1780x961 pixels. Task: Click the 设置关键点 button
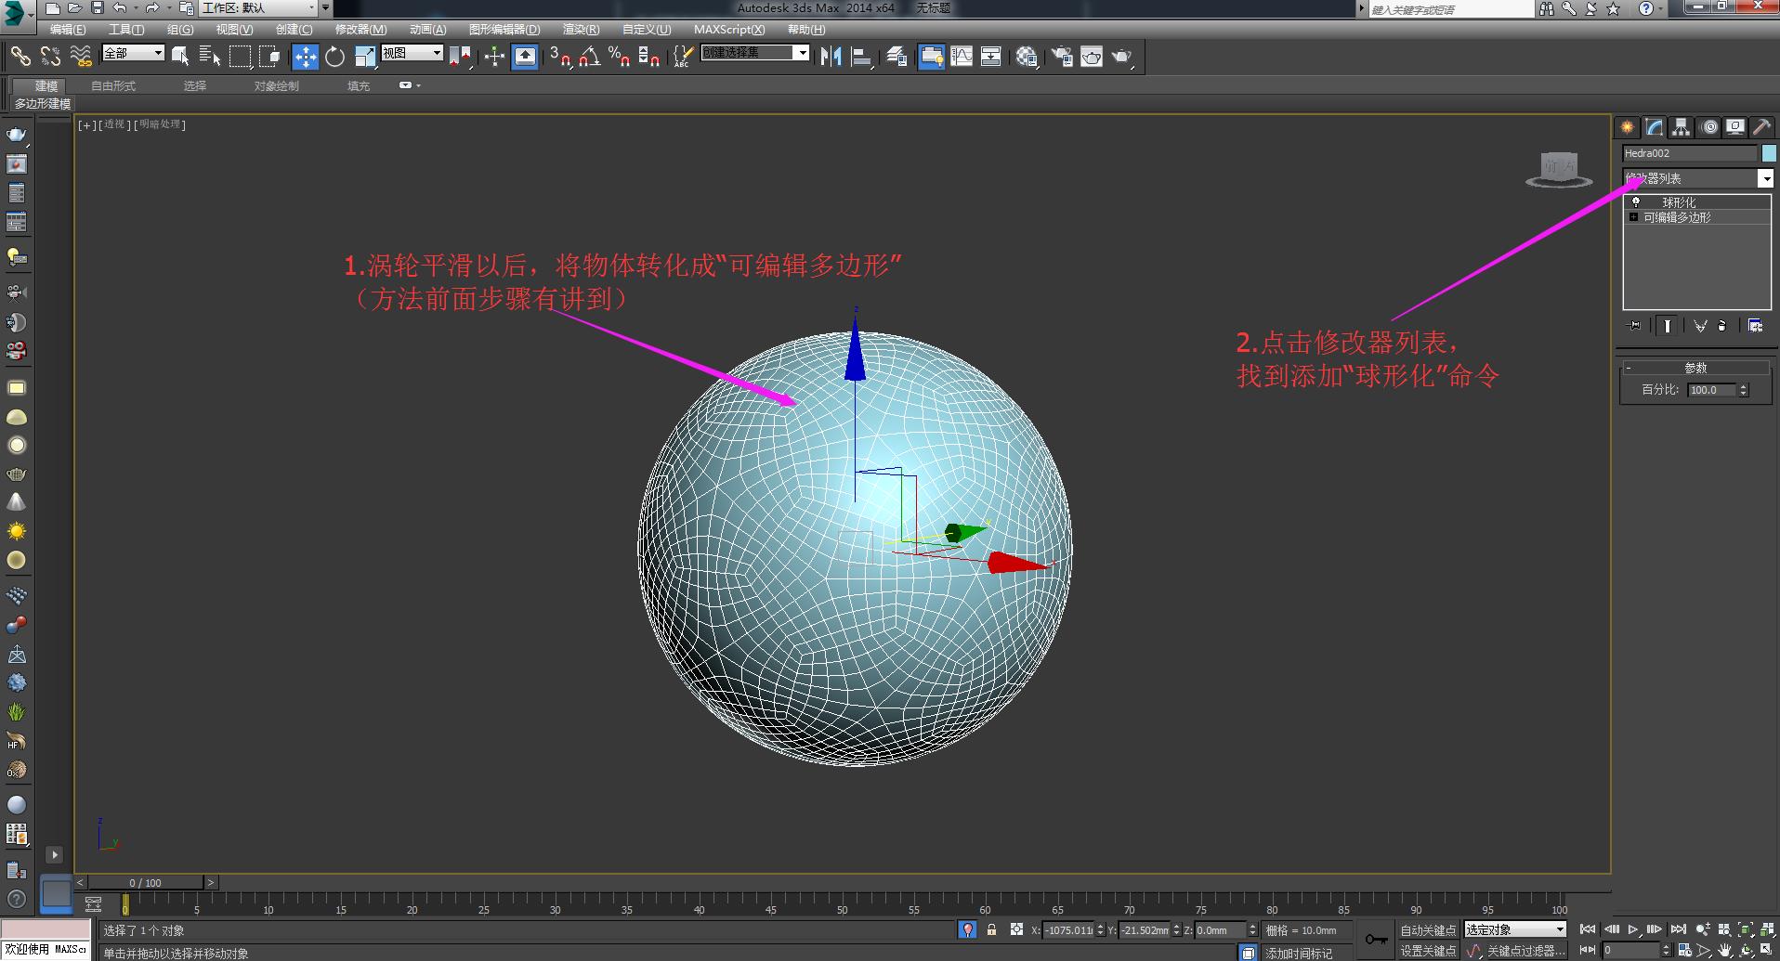coord(1428,950)
